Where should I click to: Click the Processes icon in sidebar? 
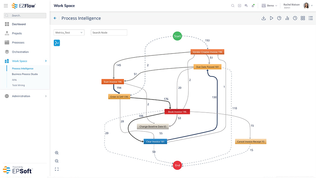(x=7, y=42)
